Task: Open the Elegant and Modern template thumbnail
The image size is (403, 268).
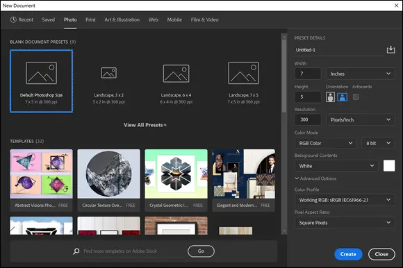Action: tap(244, 174)
